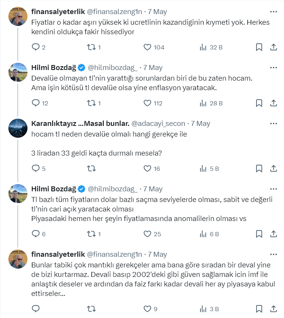The height and width of the screenshot is (318, 284).
Task: Open the finansalyeterlik display name link
Action: 57,12
